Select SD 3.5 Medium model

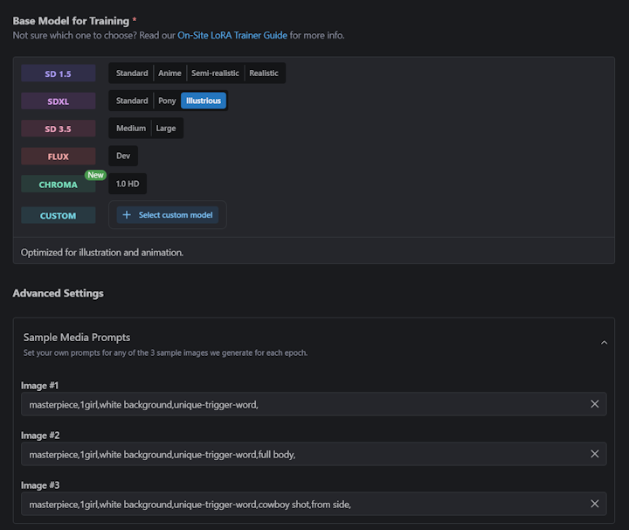tap(131, 129)
